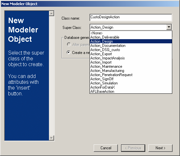Select AFLBaseAction in dropdown list
The width and height of the screenshot is (180, 156).
pyautogui.click(x=131, y=91)
